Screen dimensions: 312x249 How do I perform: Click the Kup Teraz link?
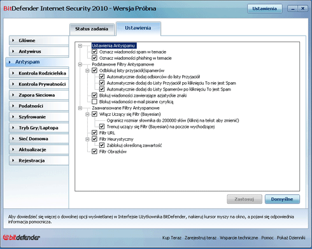[172, 238]
